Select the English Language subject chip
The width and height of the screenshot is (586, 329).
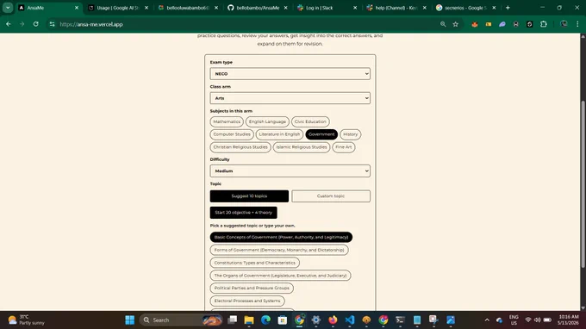(x=267, y=121)
